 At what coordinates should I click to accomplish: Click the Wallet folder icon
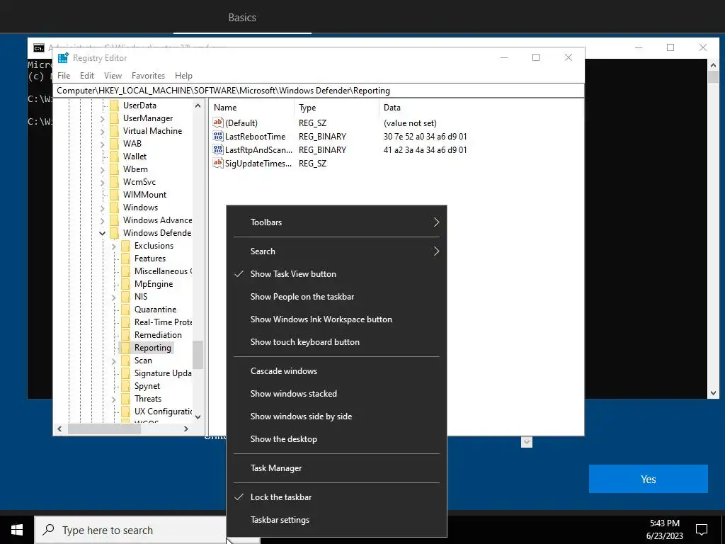[x=114, y=157]
